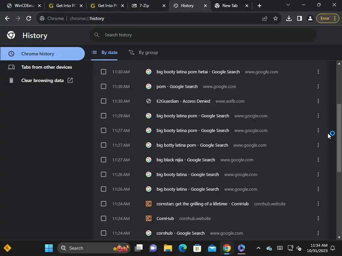Tick the "cornhub - Google Search" checkbox
Image resolution: width=342 pixels, height=256 pixels.
[104, 233]
